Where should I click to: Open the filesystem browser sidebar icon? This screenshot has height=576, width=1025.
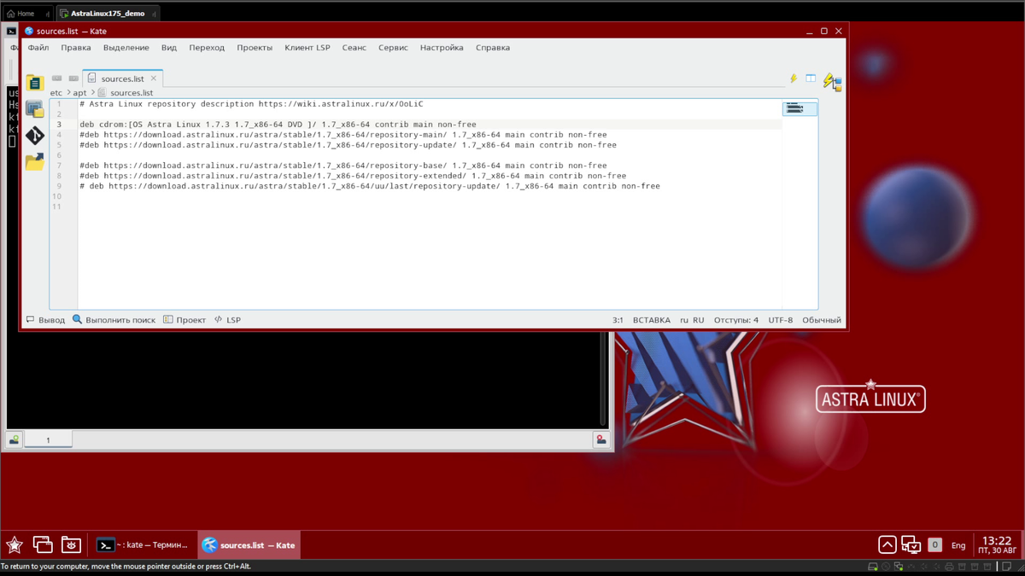point(34,161)
